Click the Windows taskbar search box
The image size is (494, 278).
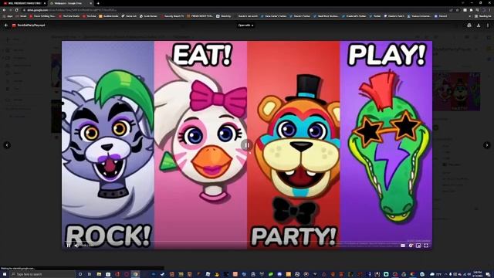point(43,274)
